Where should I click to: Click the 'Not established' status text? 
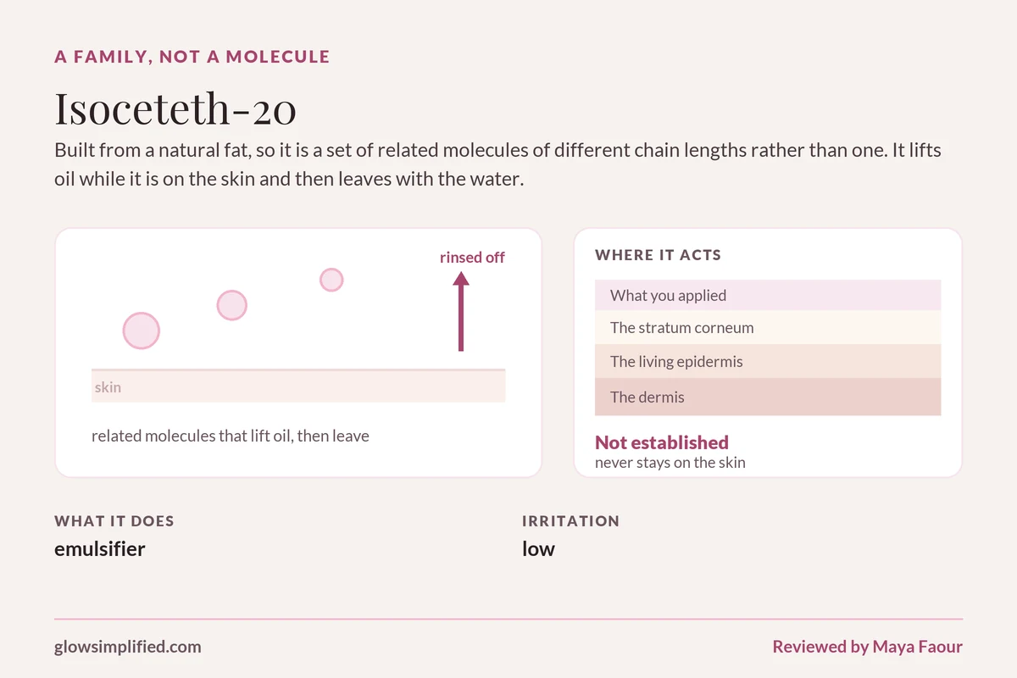(x=662, y=442)
